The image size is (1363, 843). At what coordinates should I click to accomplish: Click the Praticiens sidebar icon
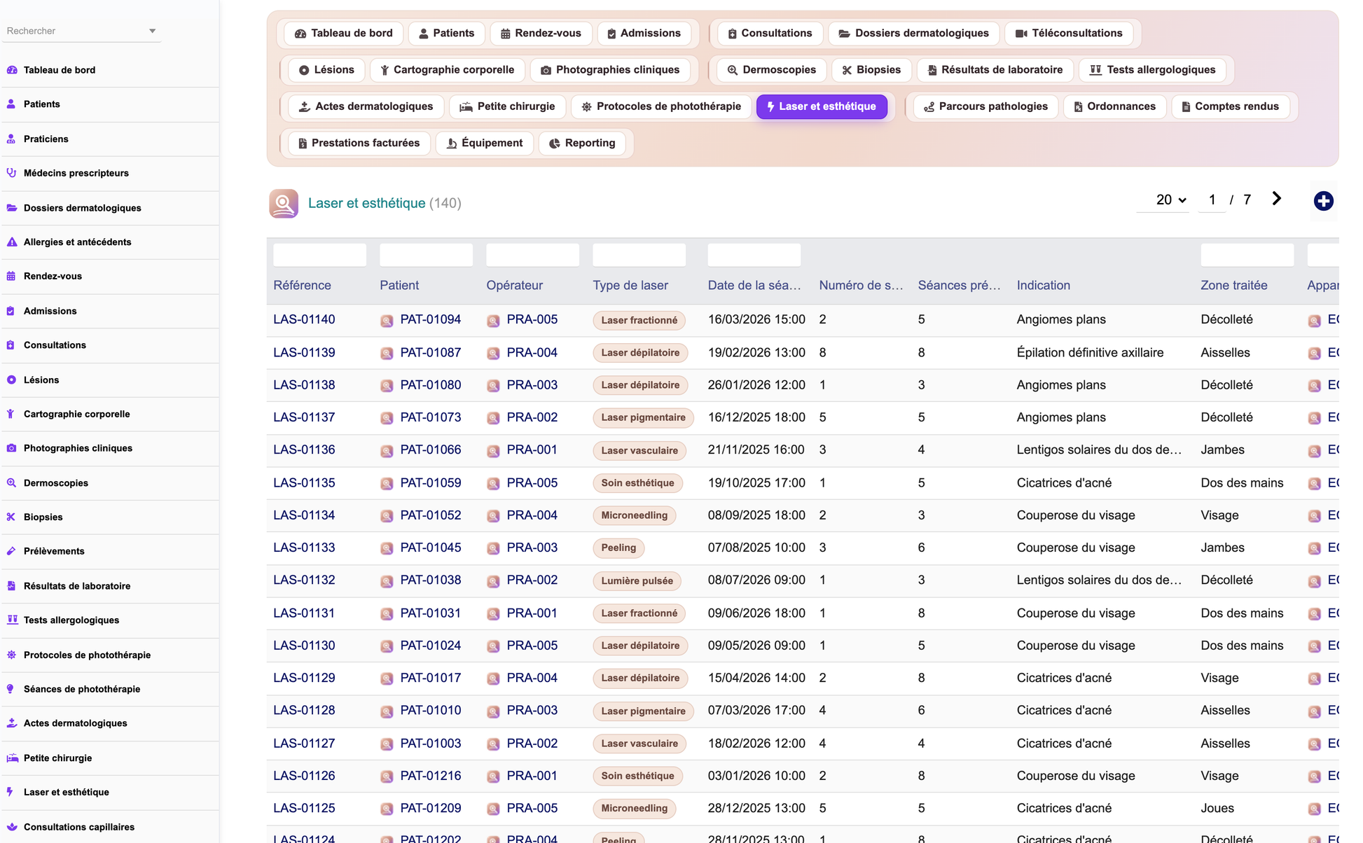(12, 139)
